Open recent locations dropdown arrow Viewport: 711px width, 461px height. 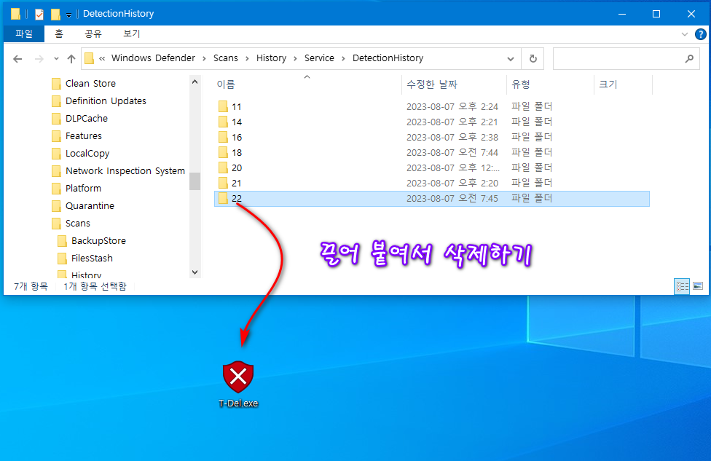(x=56, y=59)
